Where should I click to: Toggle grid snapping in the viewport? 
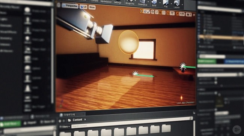click(x=160, y=12)
